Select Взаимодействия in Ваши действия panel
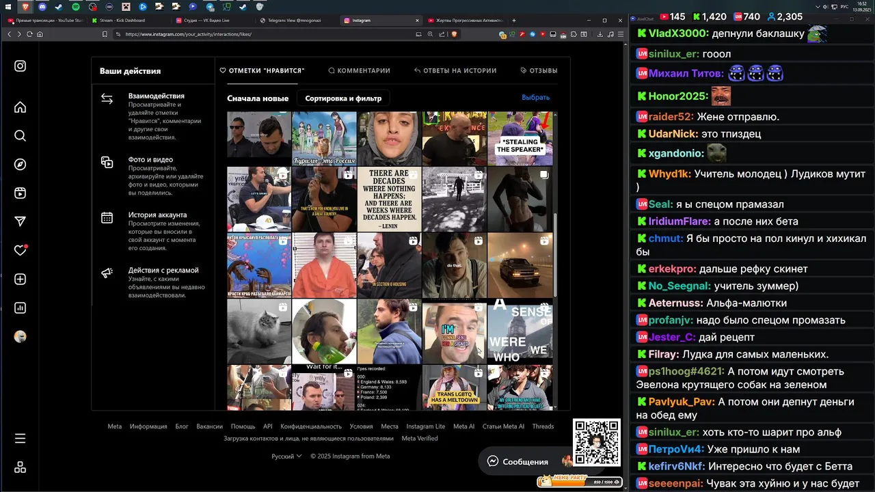Screen dimensions: 875x492 click(x=152, y=116)
